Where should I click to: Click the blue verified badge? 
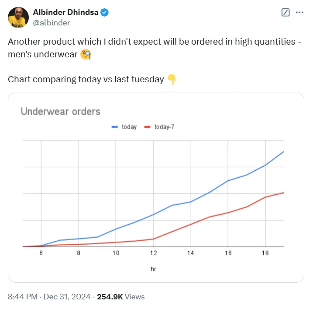tap(104, 13)
